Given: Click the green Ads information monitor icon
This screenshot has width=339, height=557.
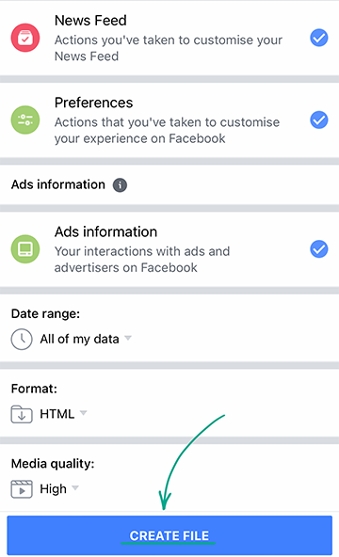Looking at the screenshot, I should [25, 249].
